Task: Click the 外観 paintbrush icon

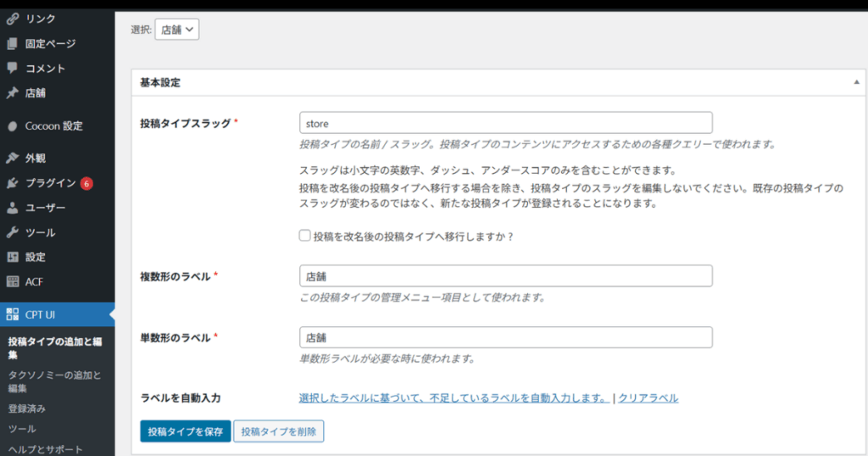Action: tap(12, 158)
